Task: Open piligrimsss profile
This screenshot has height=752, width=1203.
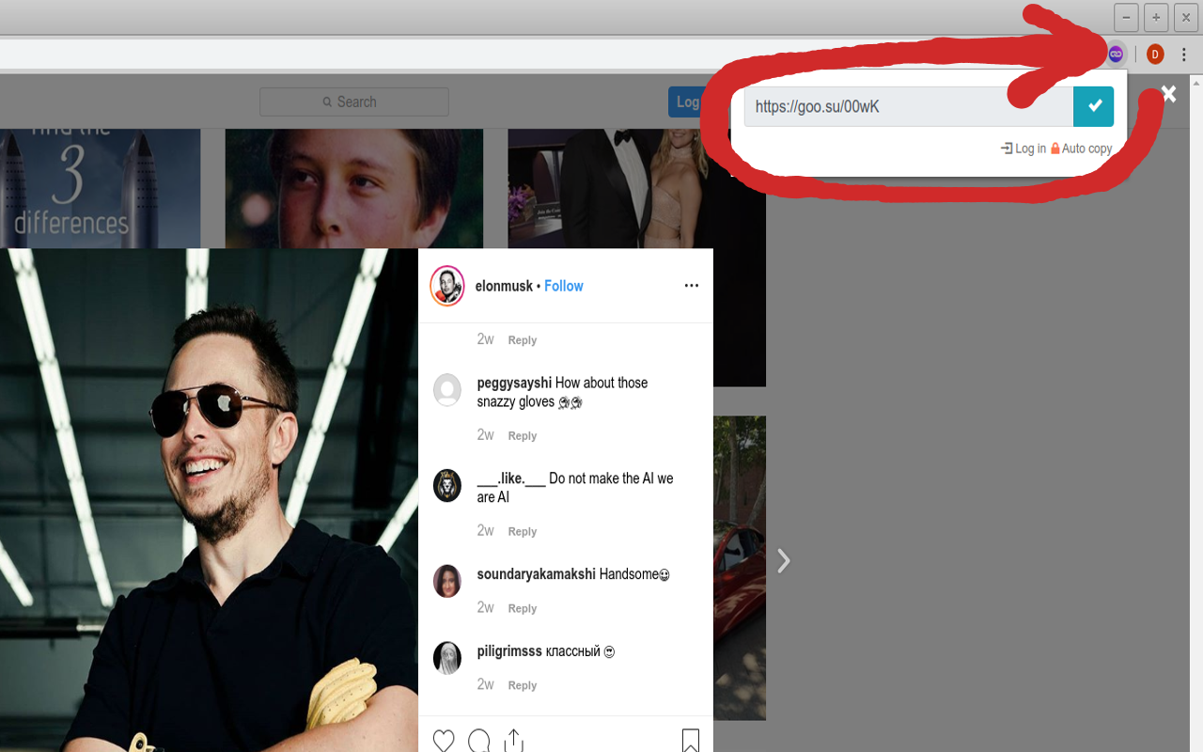Action: [509, 651]
